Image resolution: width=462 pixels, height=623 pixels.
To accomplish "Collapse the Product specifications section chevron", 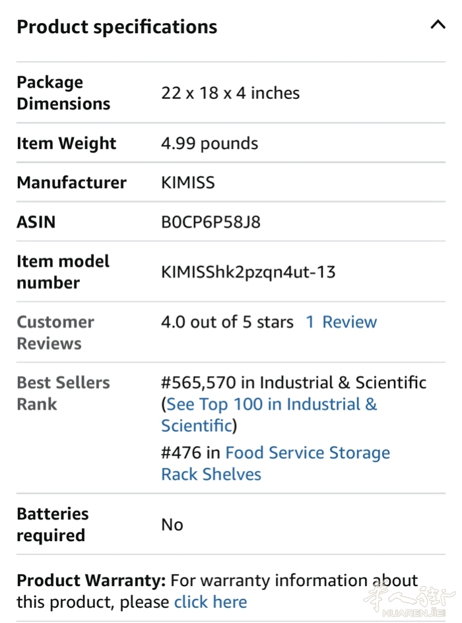I will tap(438, 25).
